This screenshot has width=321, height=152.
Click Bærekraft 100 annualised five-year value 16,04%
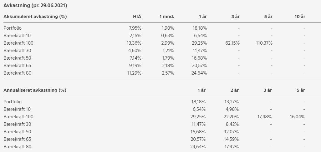point(297,117)
